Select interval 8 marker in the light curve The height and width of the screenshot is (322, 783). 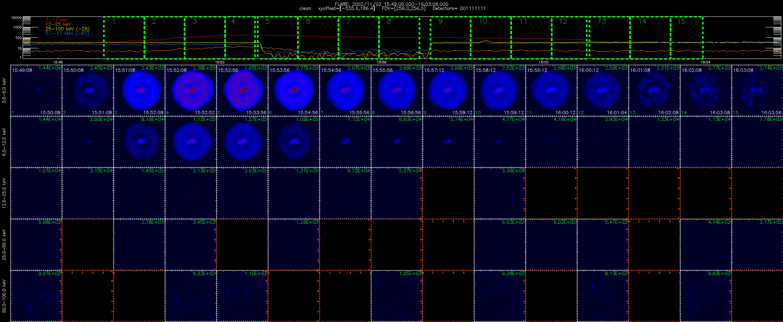pos(389,21)
